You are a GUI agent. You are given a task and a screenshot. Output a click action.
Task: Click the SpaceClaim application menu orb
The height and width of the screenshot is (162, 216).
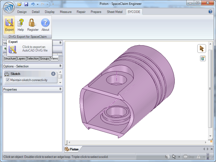[9, 8]
